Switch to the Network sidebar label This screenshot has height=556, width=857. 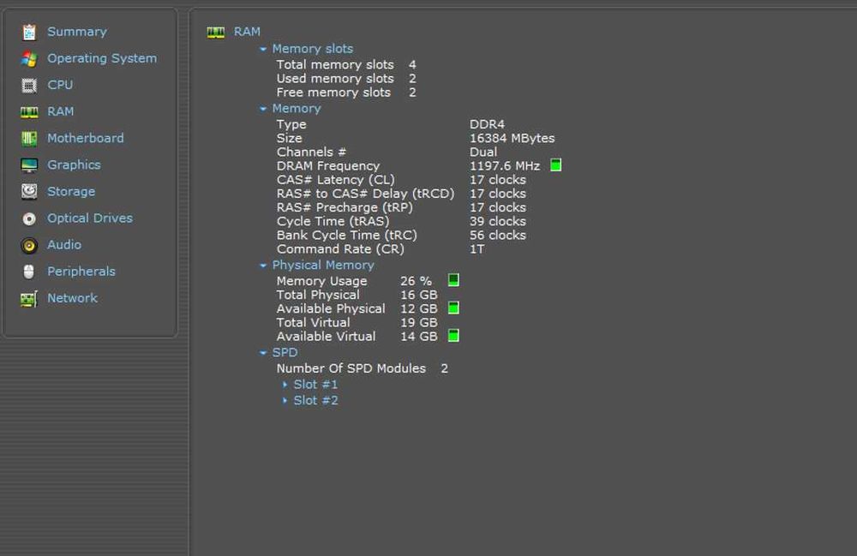point(72,297)
